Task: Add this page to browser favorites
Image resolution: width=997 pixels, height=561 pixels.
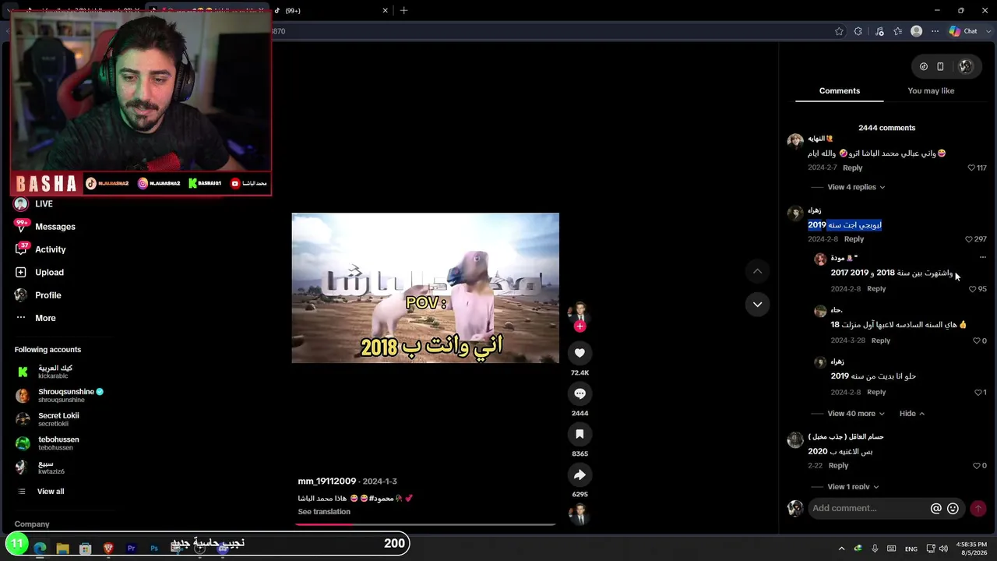Action: click(839, 31)
